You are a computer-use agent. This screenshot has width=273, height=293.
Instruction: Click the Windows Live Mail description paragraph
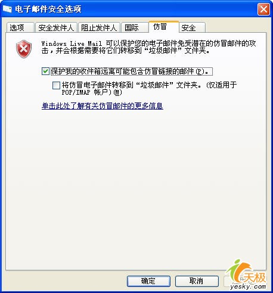pos(148,47)
